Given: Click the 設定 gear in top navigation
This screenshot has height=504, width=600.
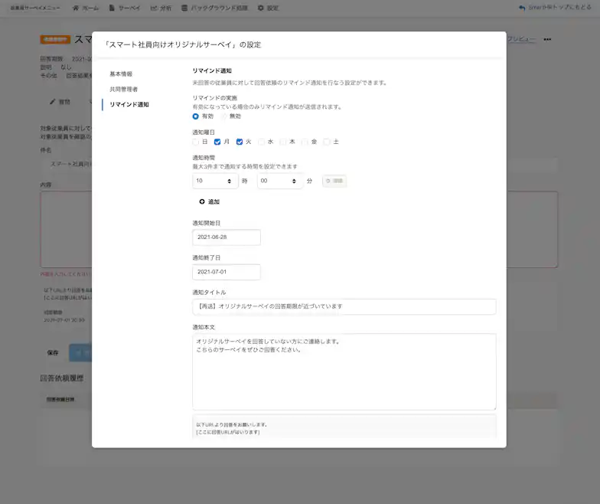Looking at the screenshot, I should tap(268, 8).
